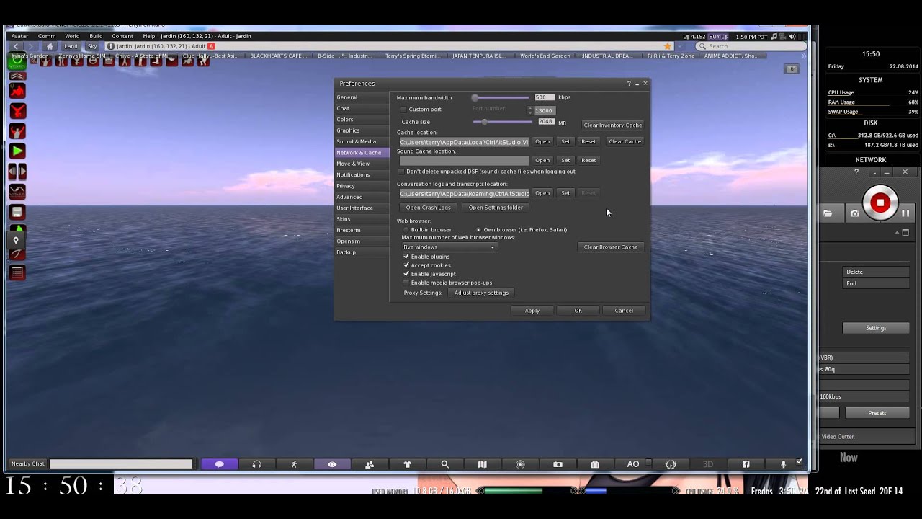The height and width of the screenshot is (519, 922).
Task: Click the Cache size slider
Action: tap(501, 122)
